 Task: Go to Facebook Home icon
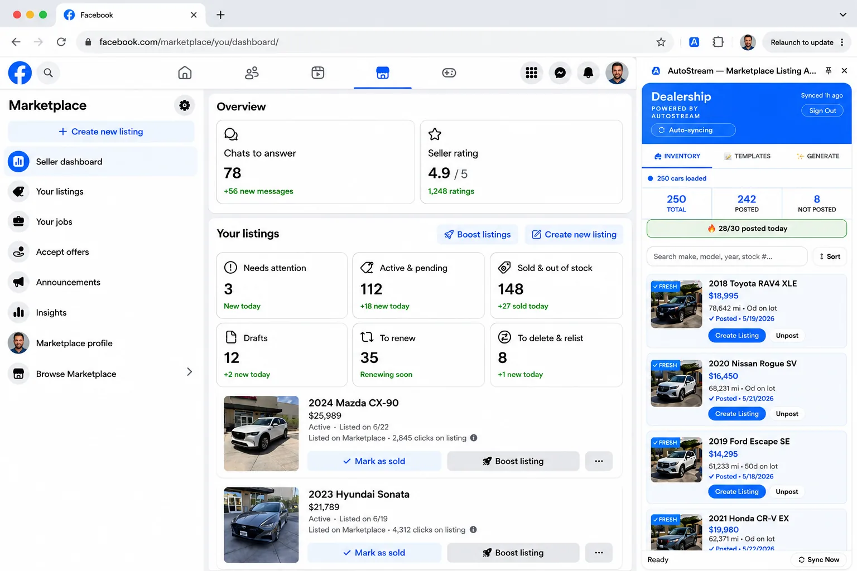(x=185, y=72)
